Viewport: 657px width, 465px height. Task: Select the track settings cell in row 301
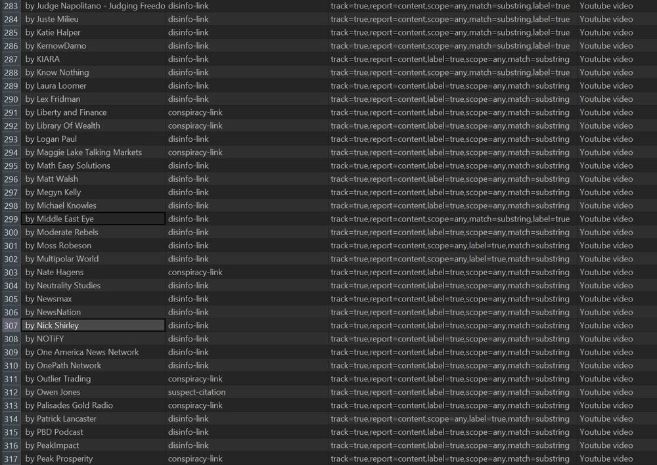coord(453,246)
